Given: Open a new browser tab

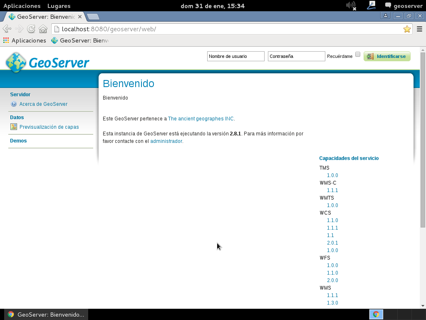Looking at the screenshot, I should point(93,17).
